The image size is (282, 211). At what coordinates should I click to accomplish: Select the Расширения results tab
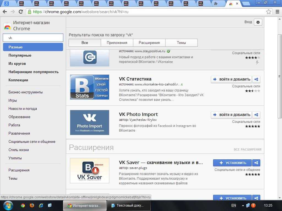click(149, 43)
